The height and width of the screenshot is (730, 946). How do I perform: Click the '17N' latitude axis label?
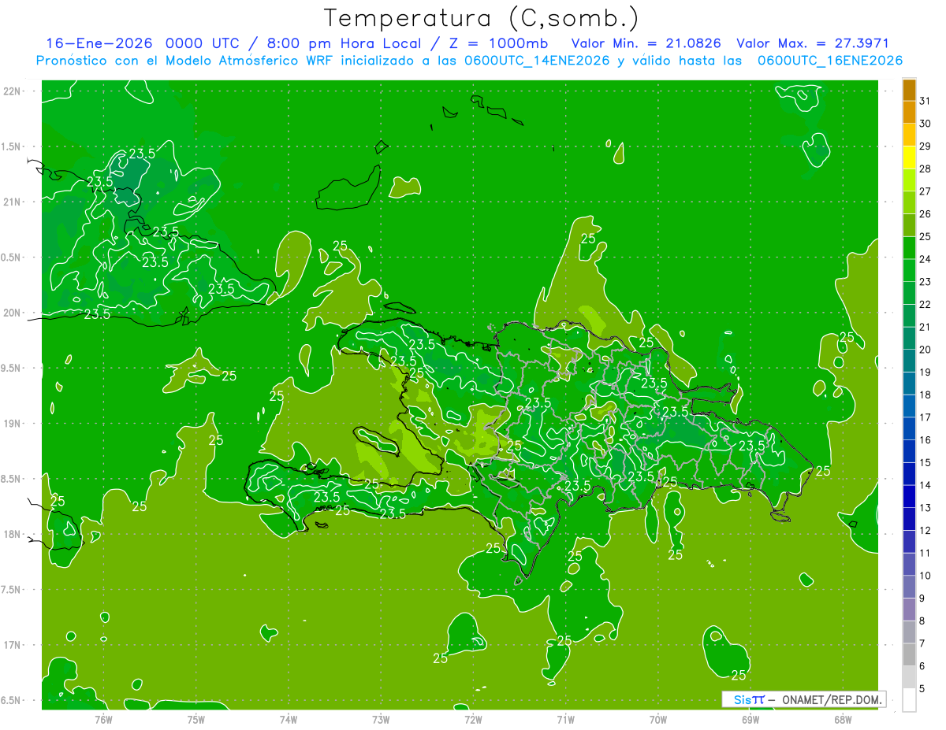tap(13, 645)
